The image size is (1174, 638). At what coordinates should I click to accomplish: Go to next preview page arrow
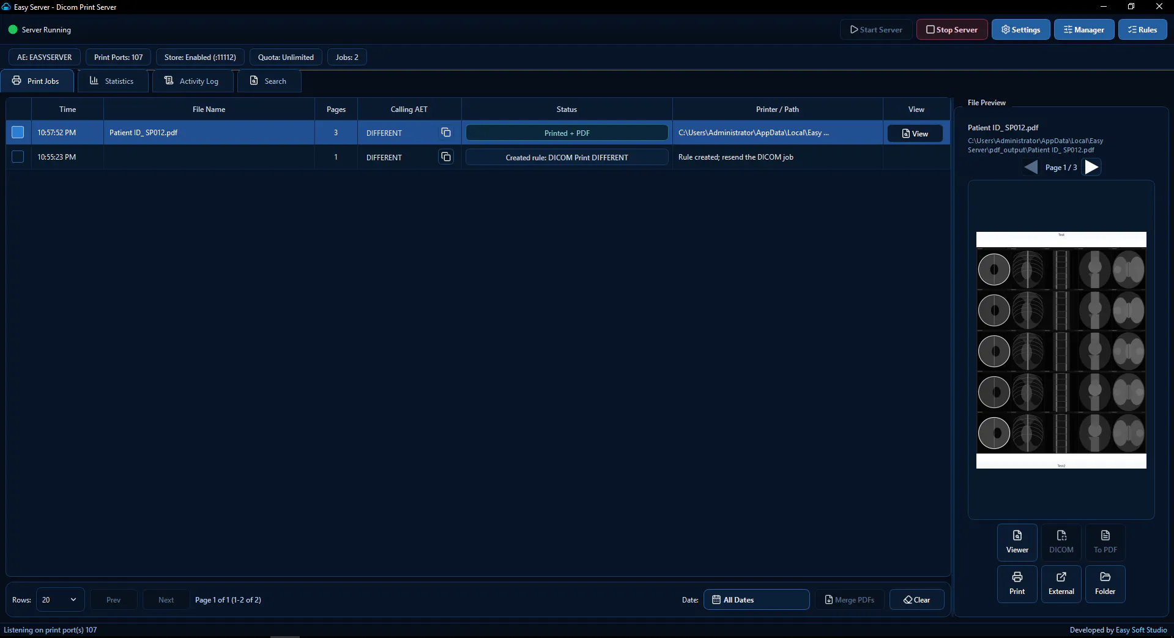(1091, 167)
